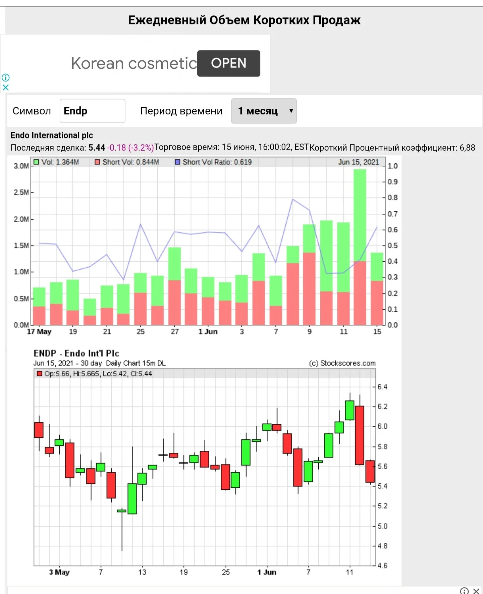This screenshot has height=594, width=483.
Task: Click the Короткий Процентный коэффициент 6,88 text
Action: [x=392, y=148]
